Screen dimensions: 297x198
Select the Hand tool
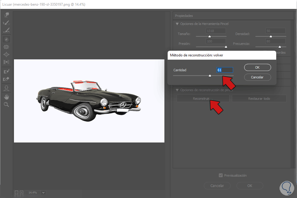[6, 97]
